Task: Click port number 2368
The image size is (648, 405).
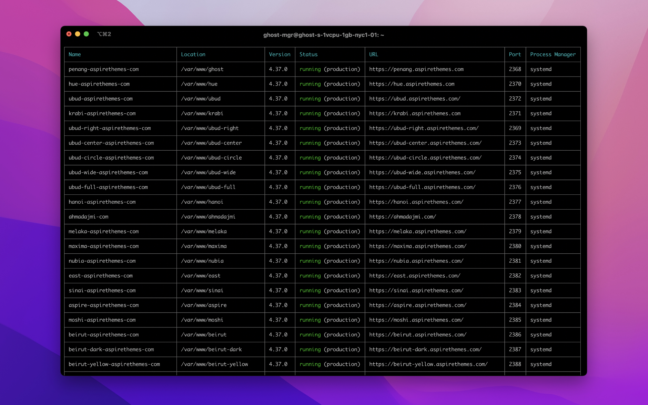Action: [x=515, y=69]
